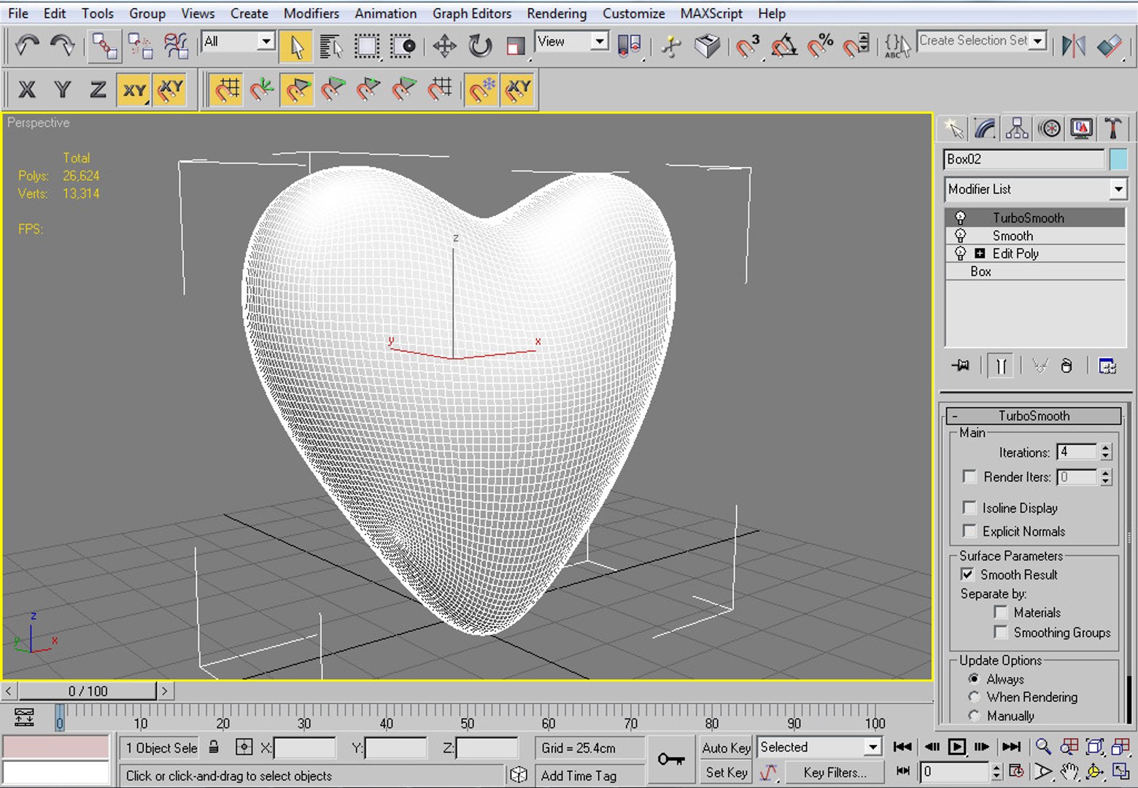Open the Graph Editors menu
This screenshot has width=1138, height=788.
click(x=472, y=13)
